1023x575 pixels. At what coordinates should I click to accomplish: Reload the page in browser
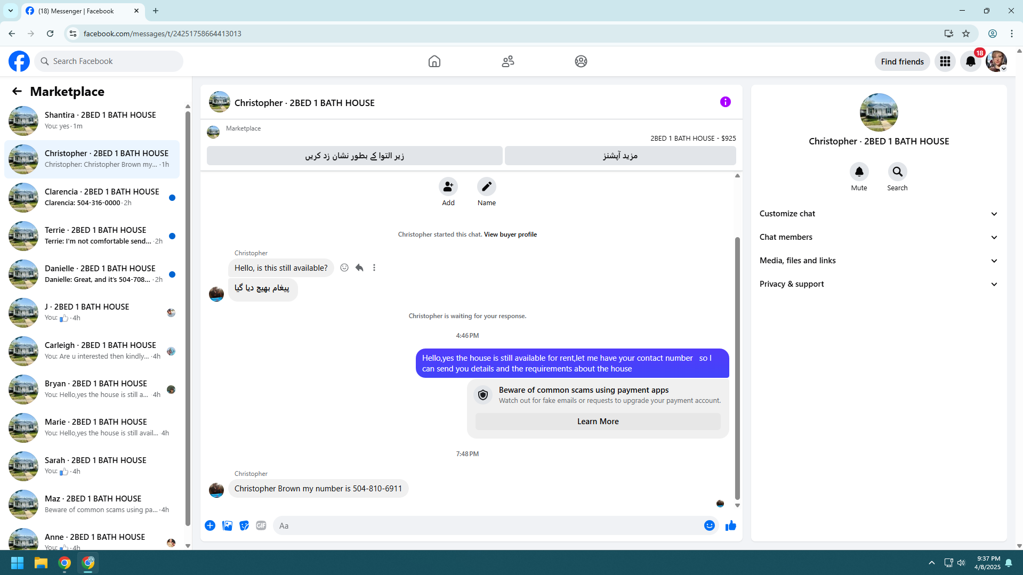point(50,34)
